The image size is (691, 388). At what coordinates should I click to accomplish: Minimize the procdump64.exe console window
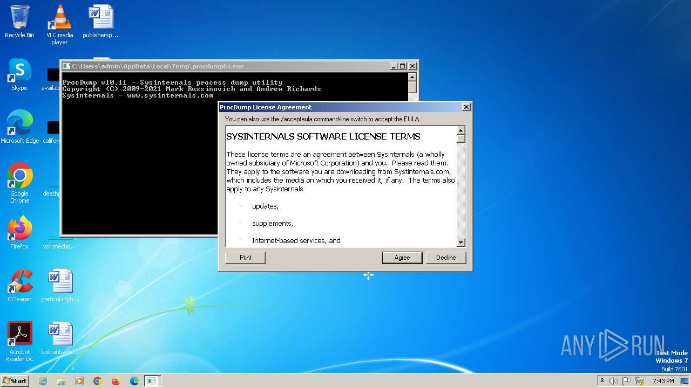coord(394,66)
